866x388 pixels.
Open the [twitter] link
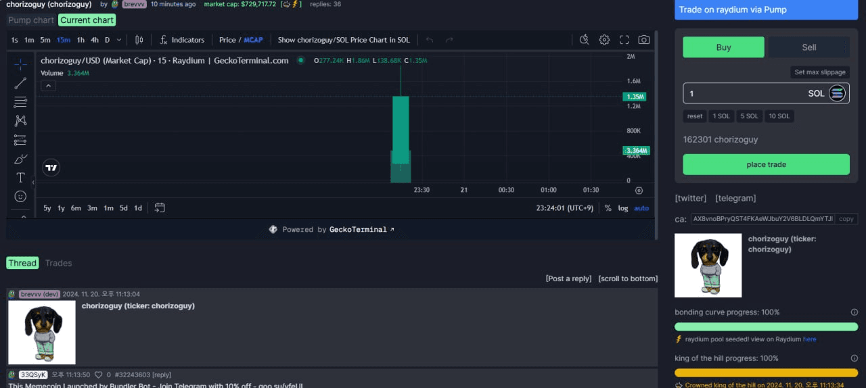pos(691,198)
